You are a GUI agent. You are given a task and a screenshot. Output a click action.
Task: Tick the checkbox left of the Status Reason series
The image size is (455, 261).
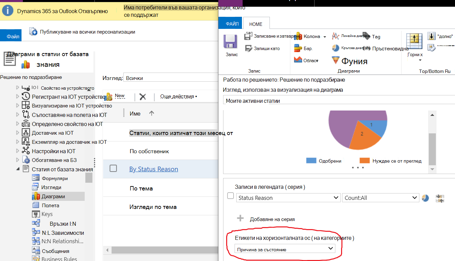(231, 195)
